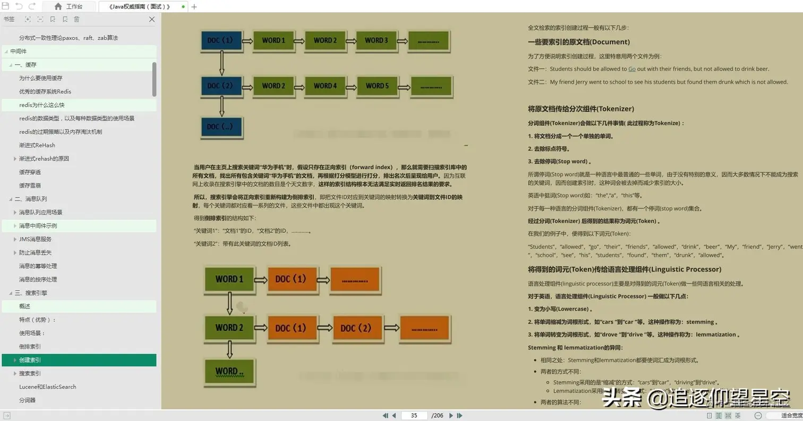Click the Save document icon
Image resolution: width=803 pixels, height=421 pixels.
[6, 6]
